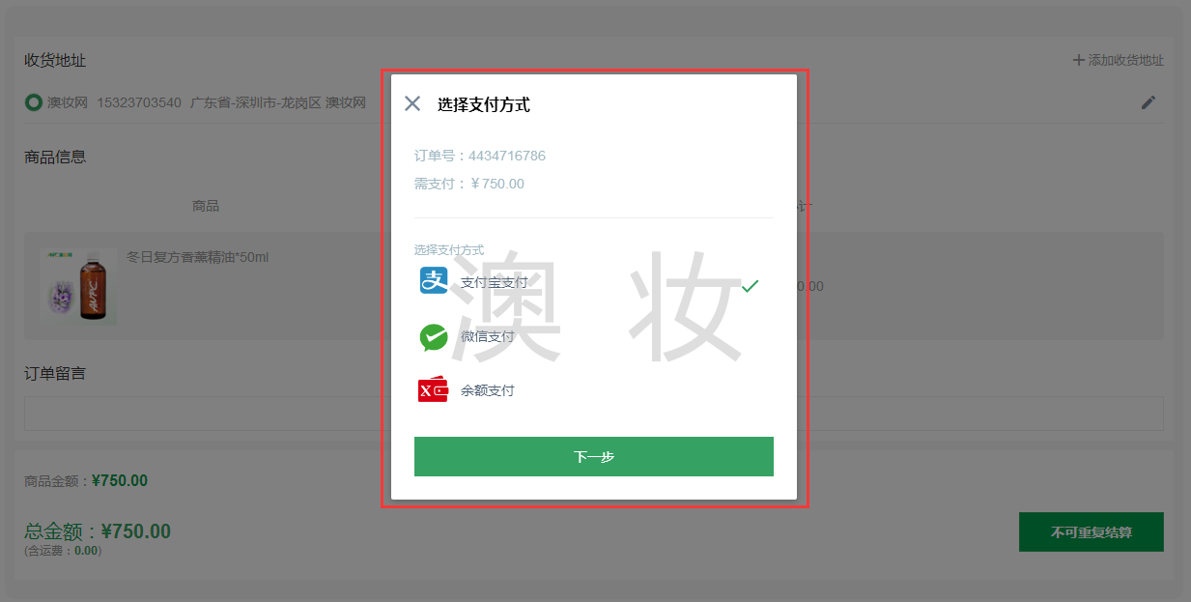Click the green WeChat Pay logo icon
Image resolution: width=1191 pixels, height=602 pixels.
point(433,336)
